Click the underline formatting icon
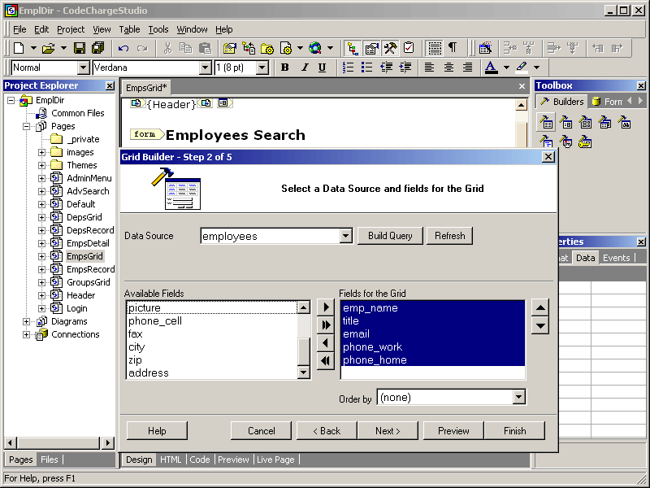This screenshot has height=488, width=650. tap(323, 68)
